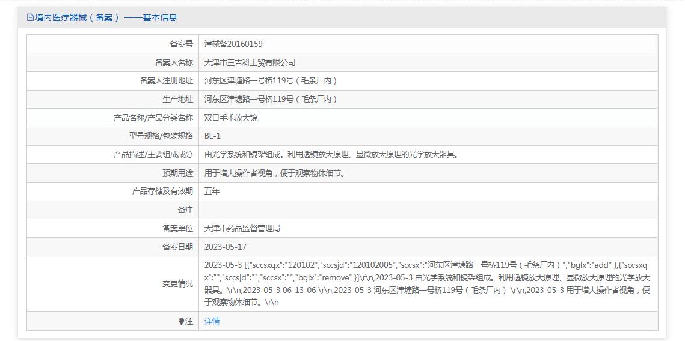The width and height of the screenshot is (685, 341).
Task: Click the label 型号规格/包装规格
Action: coord(161,136)
